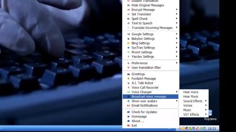Viewport: 236px width, 132px height.
Task: Click the Babylon Settings icon
Action: tap(128, 38)
